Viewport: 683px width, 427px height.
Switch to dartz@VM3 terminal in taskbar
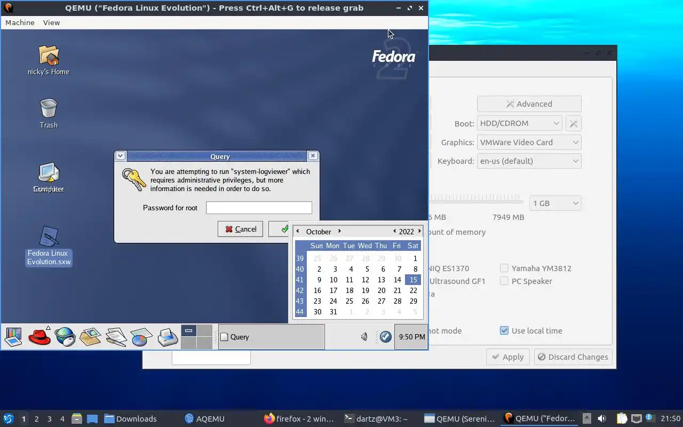(x=376, y=418)
